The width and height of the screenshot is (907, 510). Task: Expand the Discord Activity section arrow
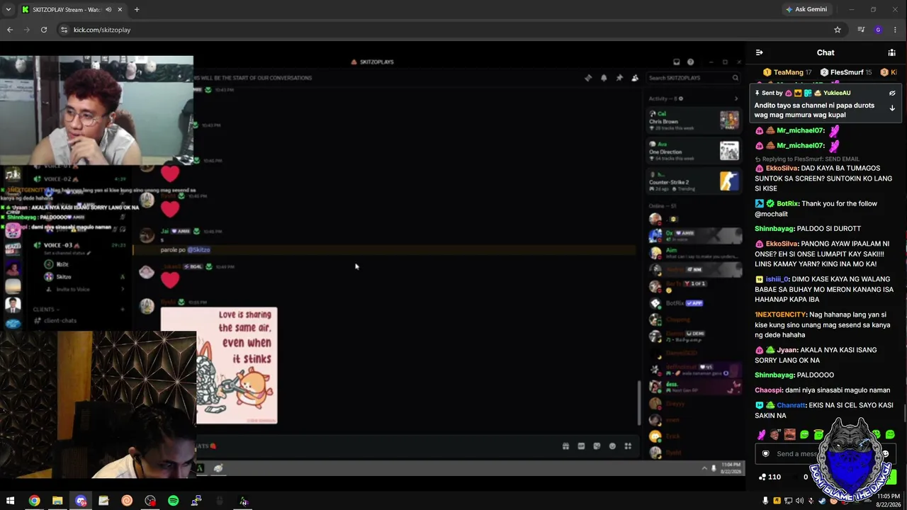pyautogui.click(x=736, y=98)
